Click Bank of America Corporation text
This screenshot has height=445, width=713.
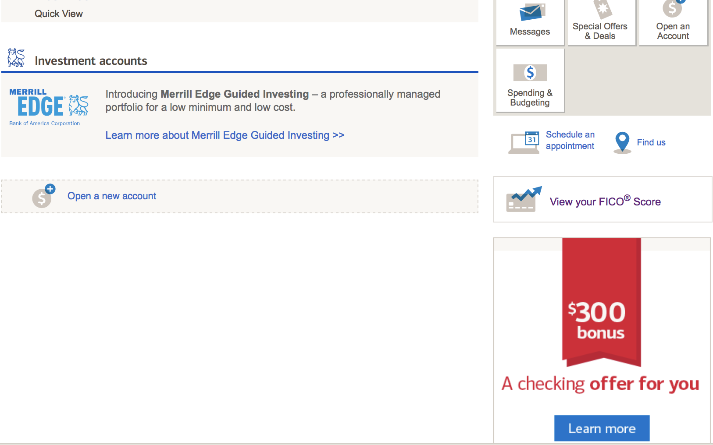pos(45,124)
